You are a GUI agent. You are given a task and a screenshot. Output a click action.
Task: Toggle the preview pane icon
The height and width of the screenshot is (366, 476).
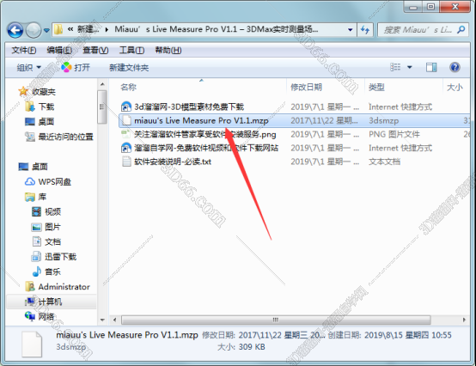click(431, 67)
